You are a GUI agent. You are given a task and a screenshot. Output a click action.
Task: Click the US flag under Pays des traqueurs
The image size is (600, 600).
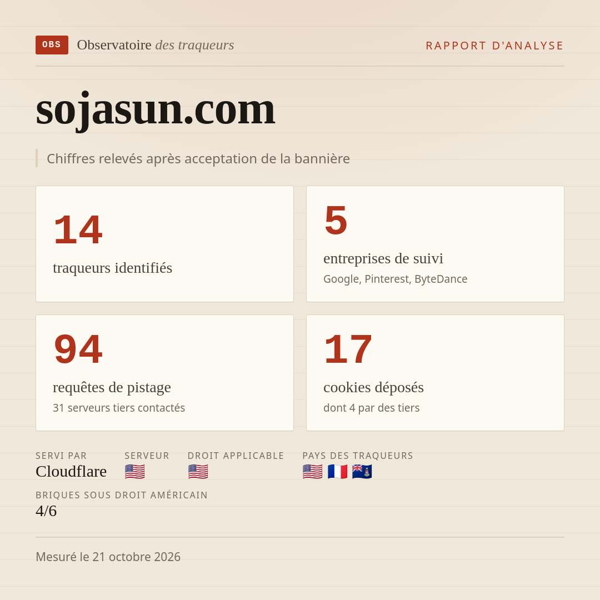pos(312,472)
